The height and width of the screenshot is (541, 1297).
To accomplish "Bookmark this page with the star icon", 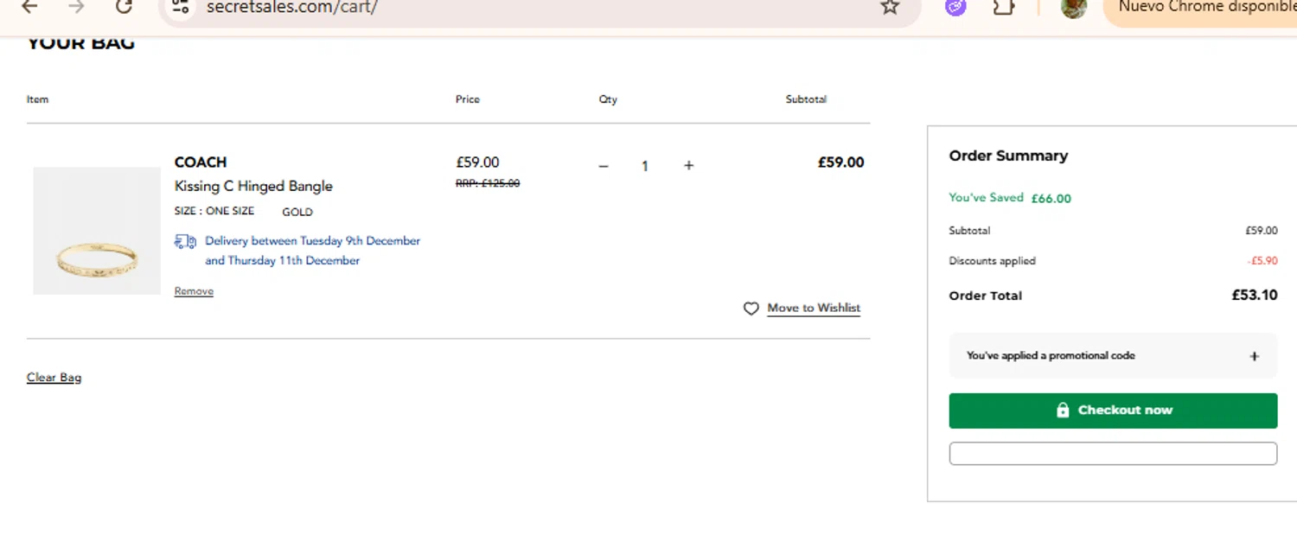I will pos(890,7).
